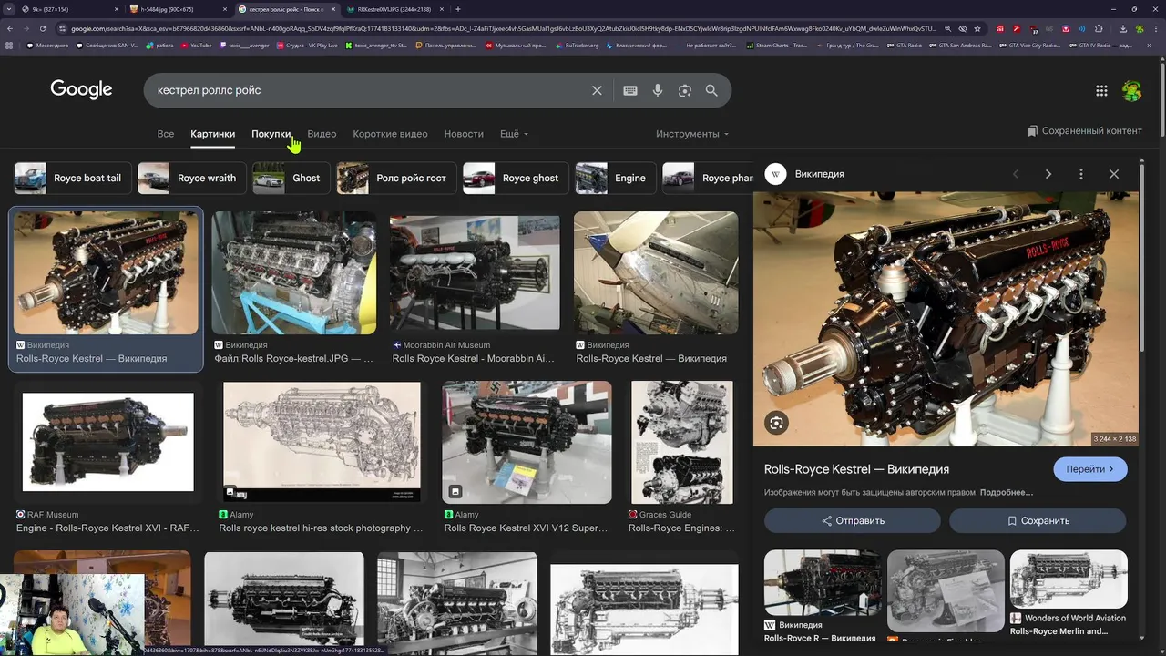Image resolution: width=1166 pixels, height=656 pixels.
Task: Select the Royce boat tail chip
Action: tap(73, 179)
